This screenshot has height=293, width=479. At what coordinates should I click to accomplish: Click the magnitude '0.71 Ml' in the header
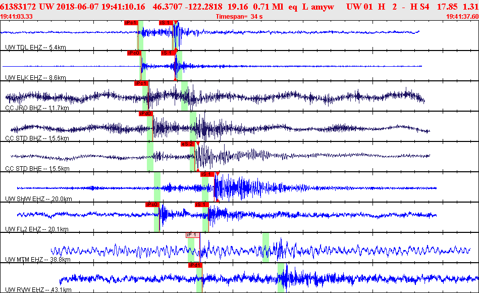point(268,7)
